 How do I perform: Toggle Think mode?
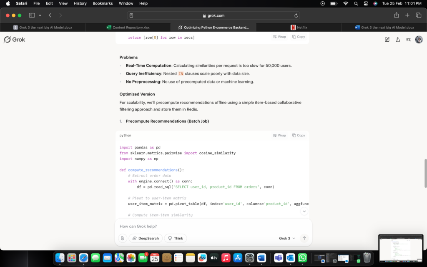(176, 238)
